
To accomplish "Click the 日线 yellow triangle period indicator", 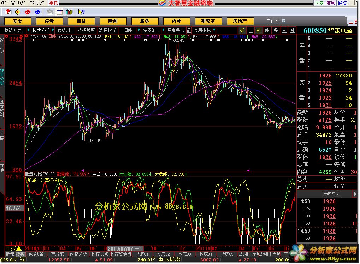I will [19, 248].
